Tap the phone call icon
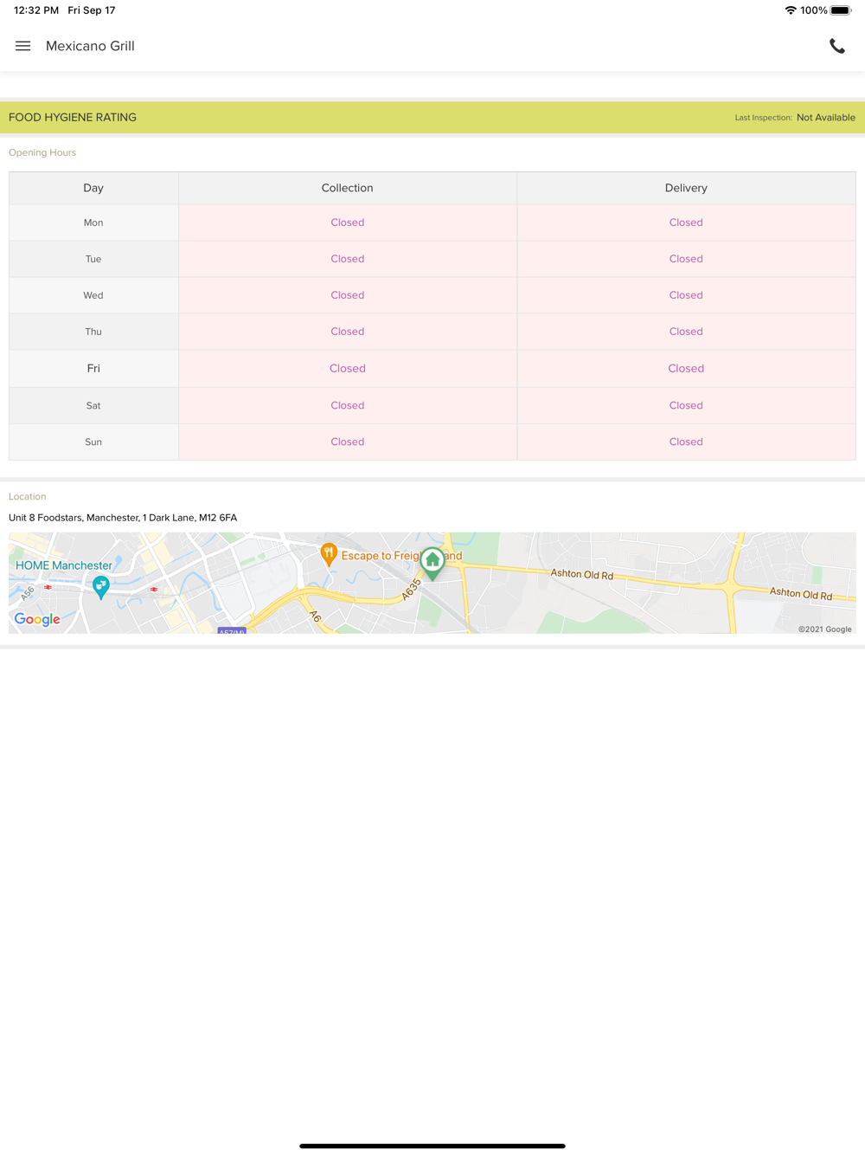 [x=836, y=47]
